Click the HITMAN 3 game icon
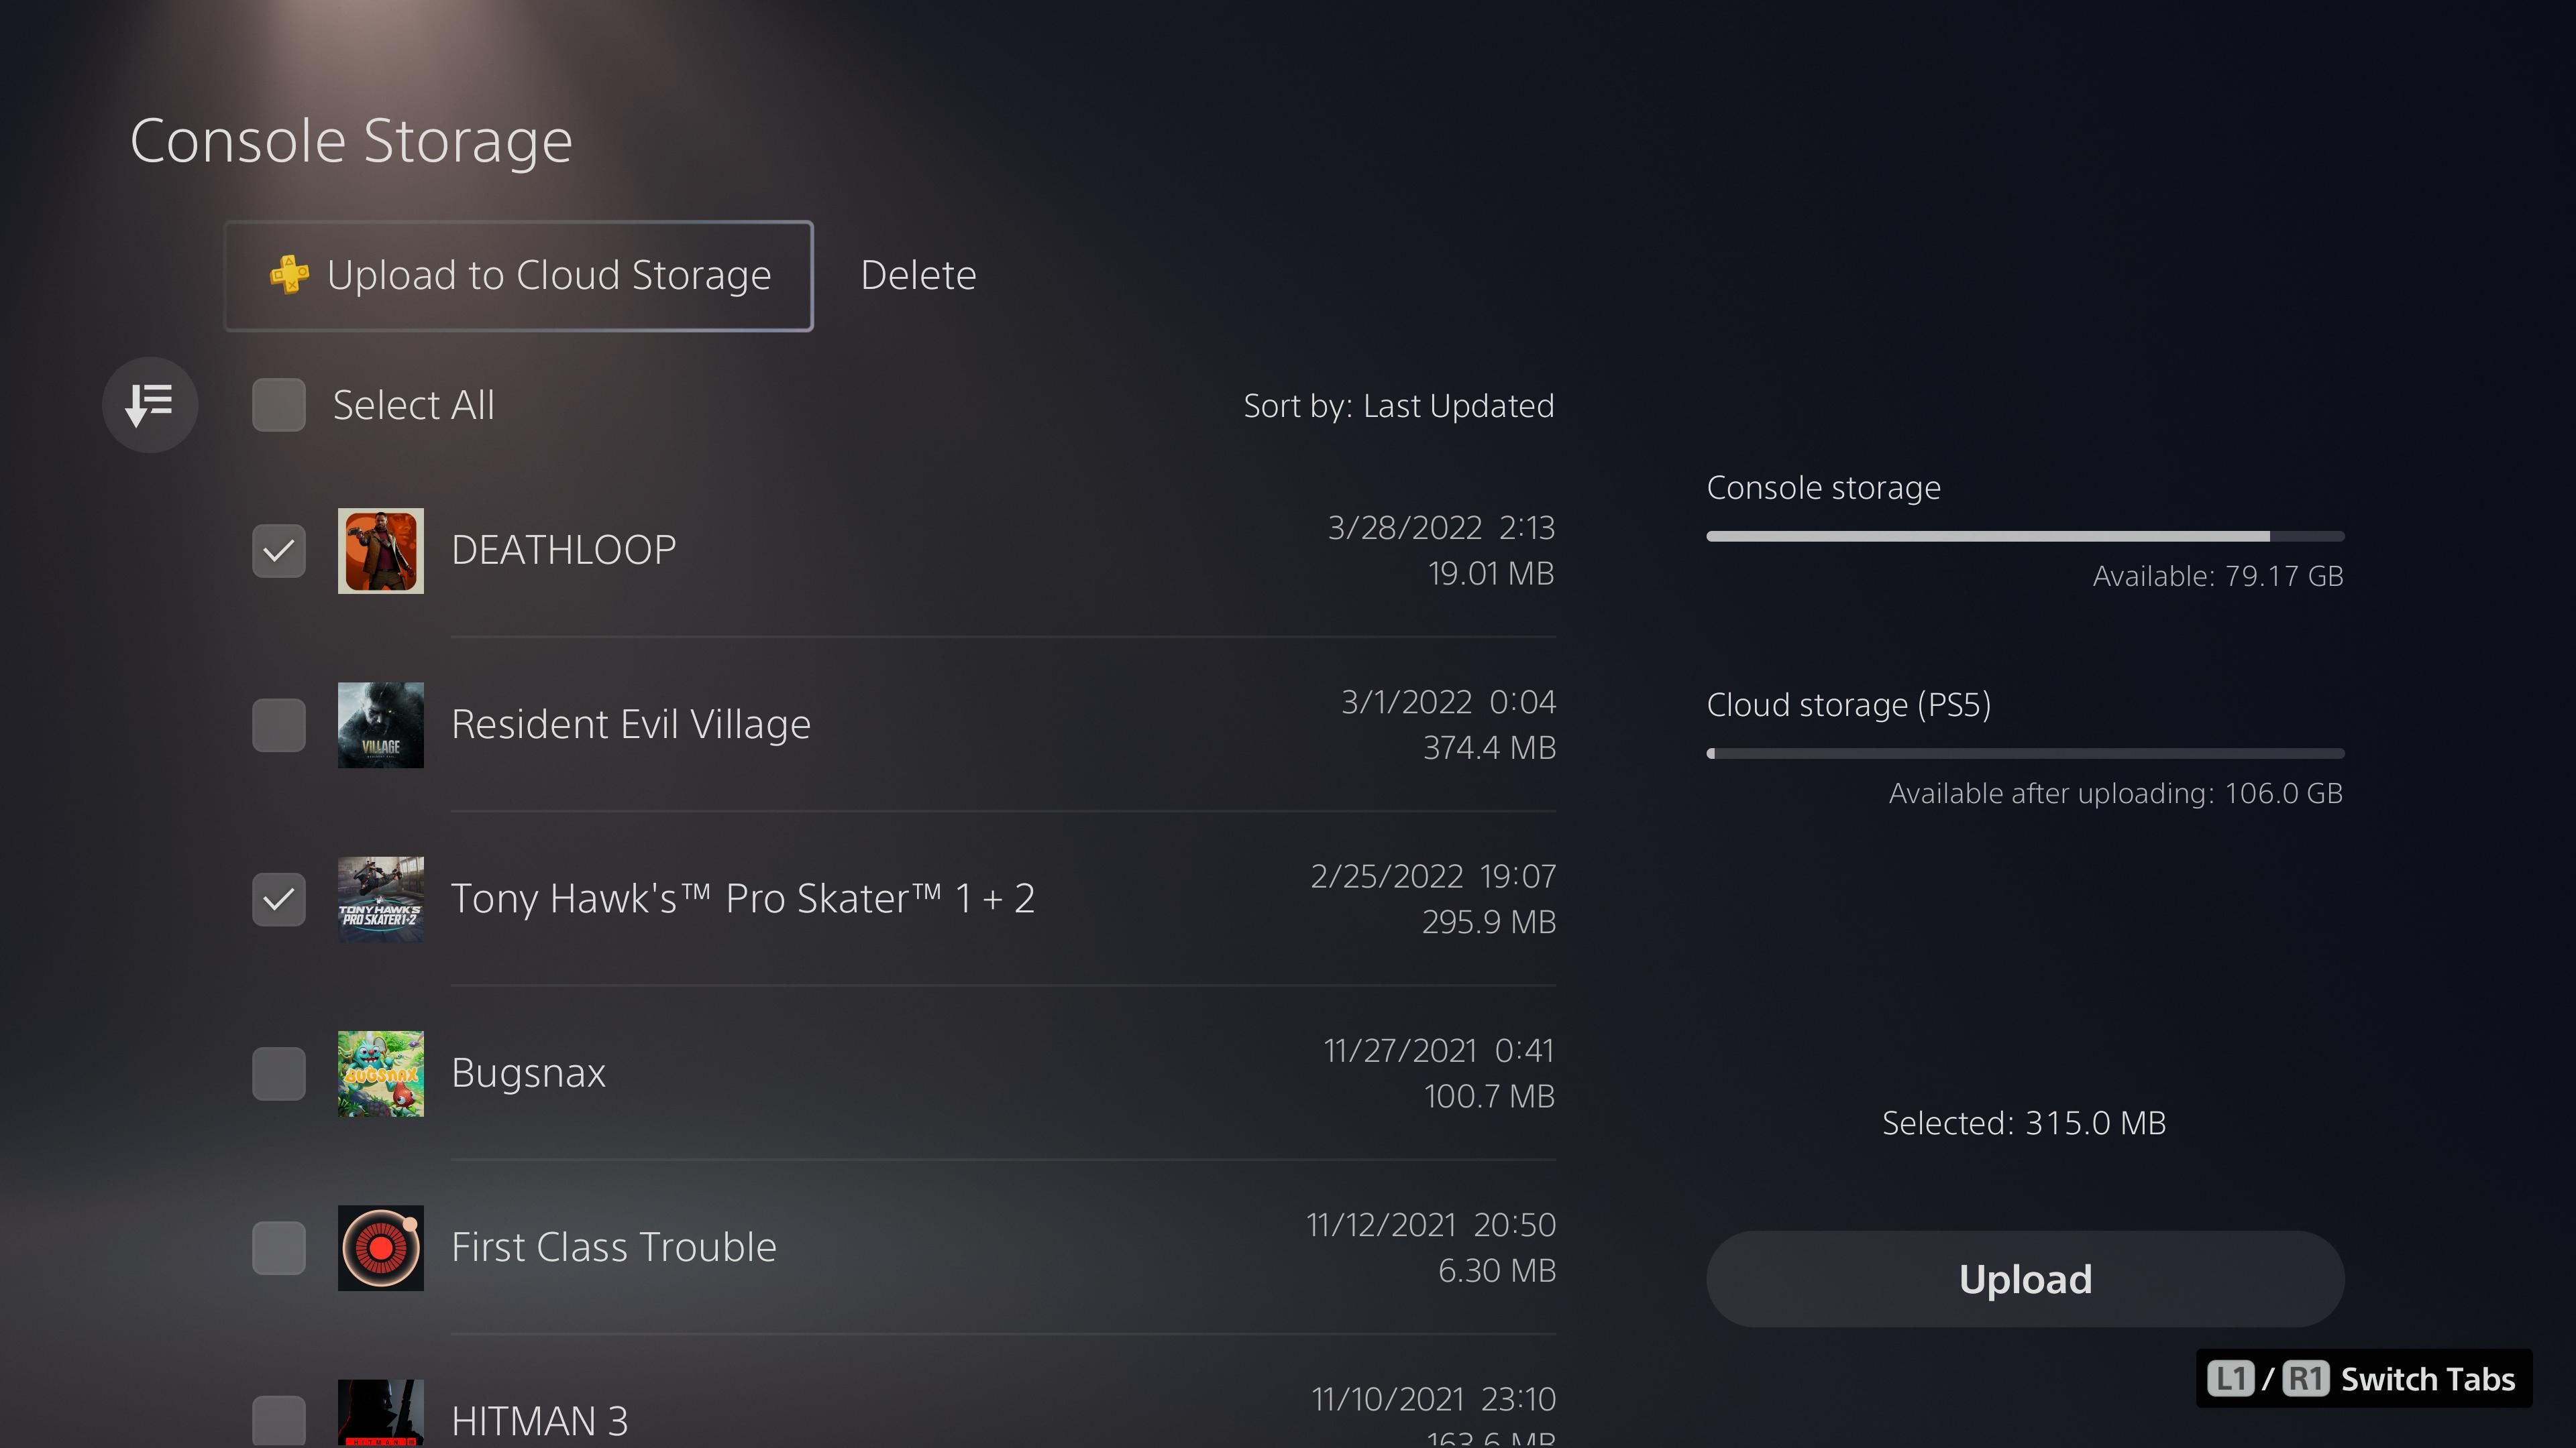Viewport: 2576px width, 1448px height. pyautogui.click(x=380, y=1413)
